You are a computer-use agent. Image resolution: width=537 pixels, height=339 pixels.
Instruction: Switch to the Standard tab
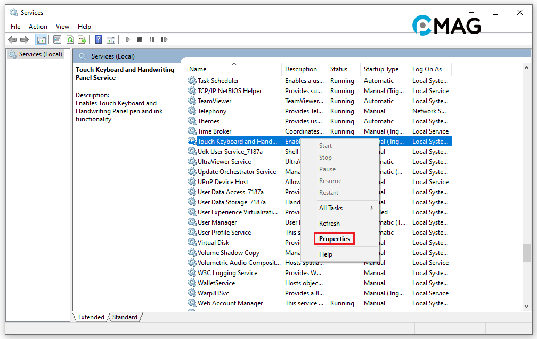125,317
